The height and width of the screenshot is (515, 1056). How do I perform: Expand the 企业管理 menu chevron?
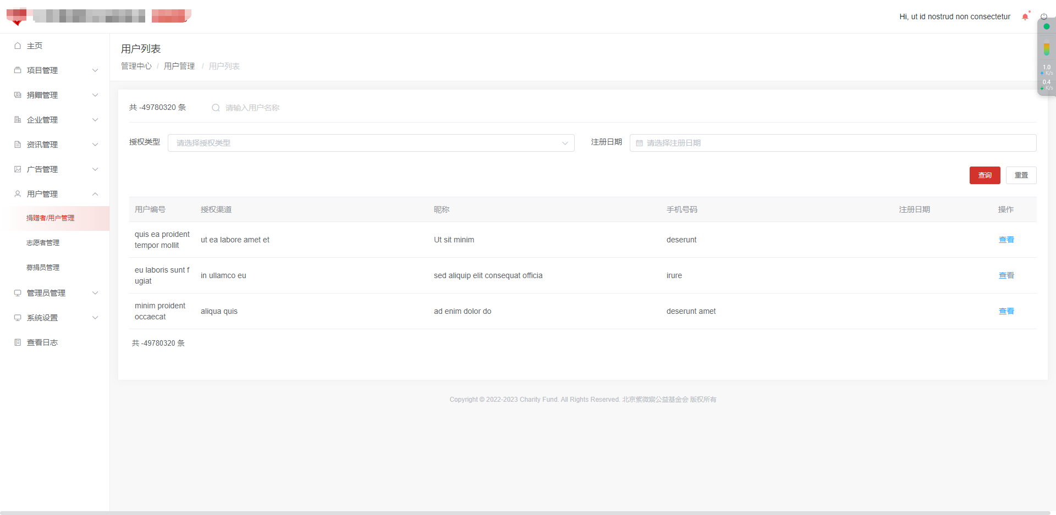(95, 120)
